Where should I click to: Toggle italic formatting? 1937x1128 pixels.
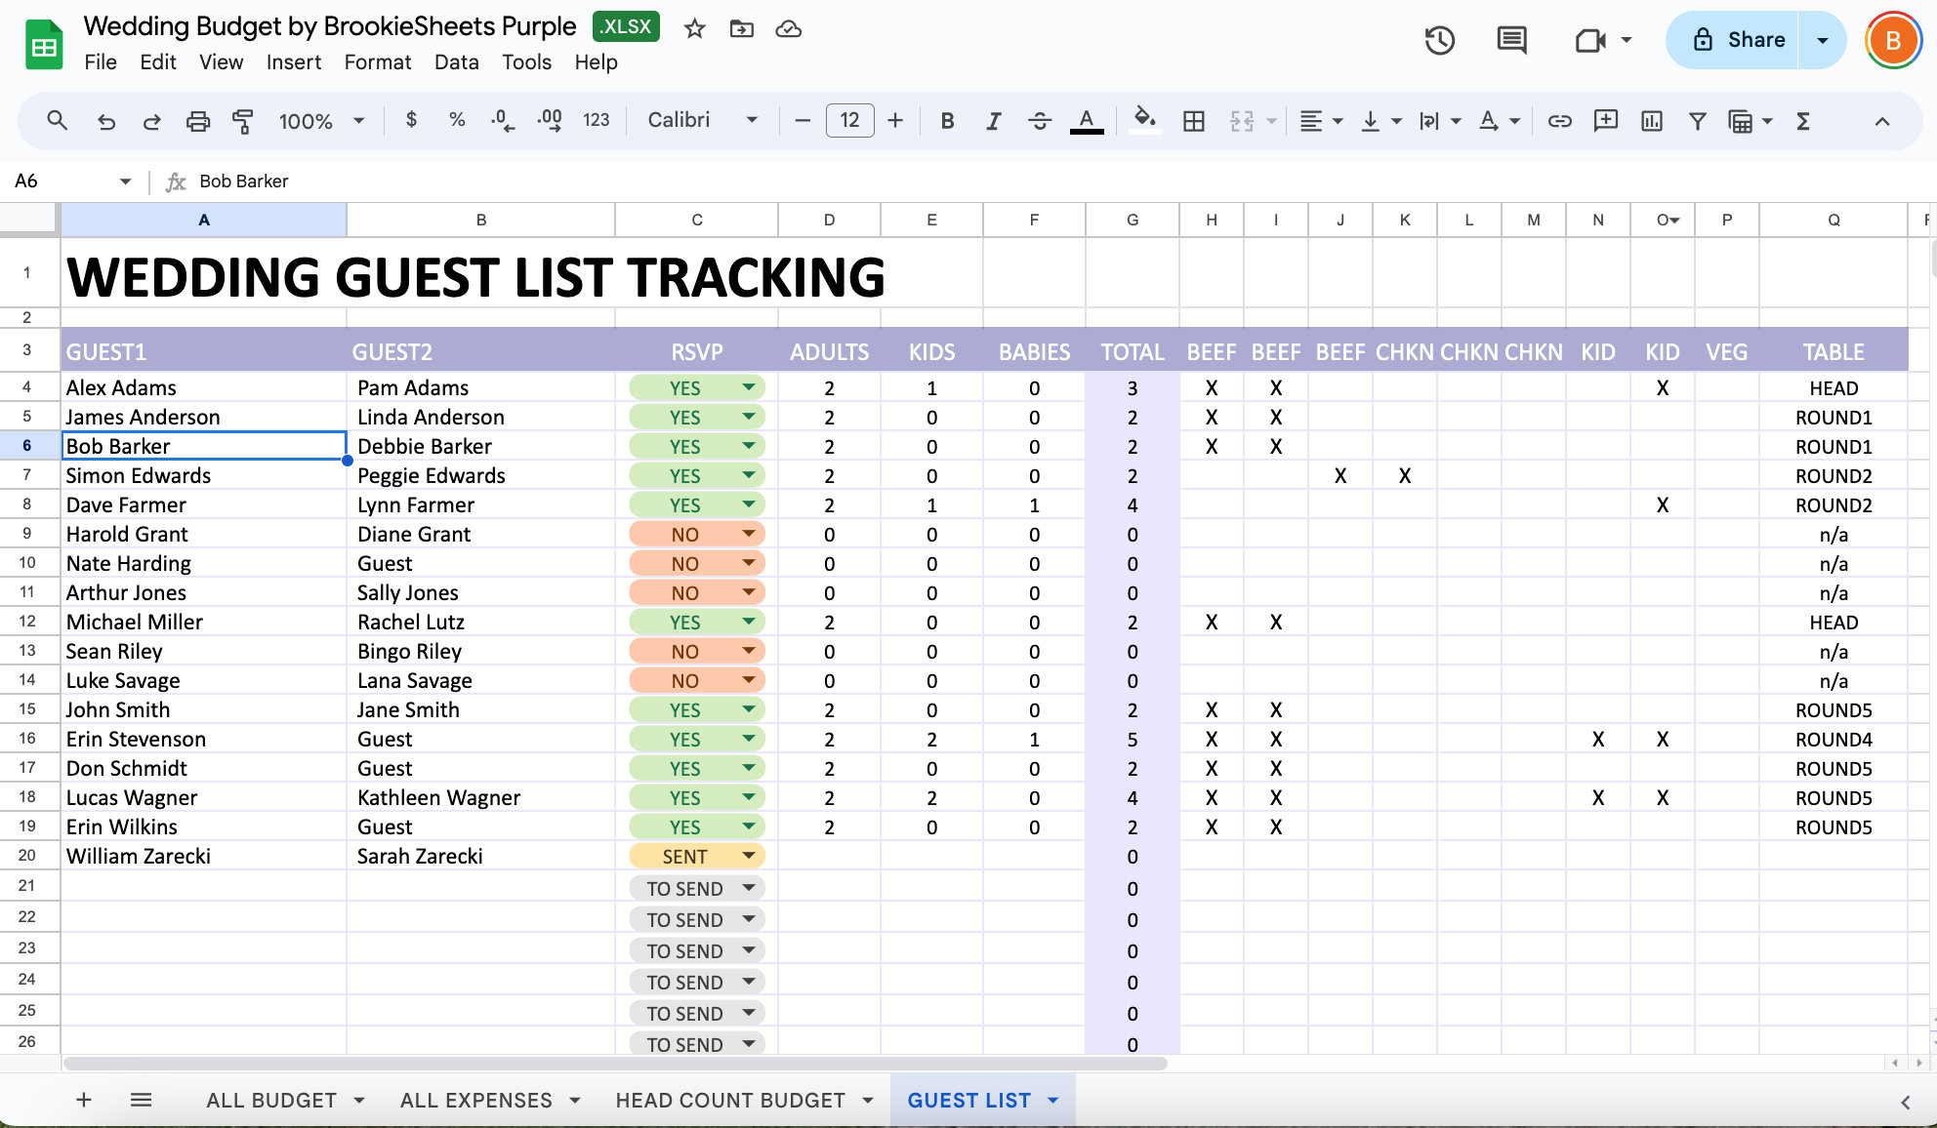[x=993, y=121]
